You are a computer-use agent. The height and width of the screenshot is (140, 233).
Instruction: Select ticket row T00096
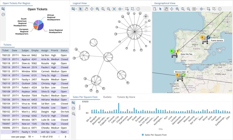35,128
